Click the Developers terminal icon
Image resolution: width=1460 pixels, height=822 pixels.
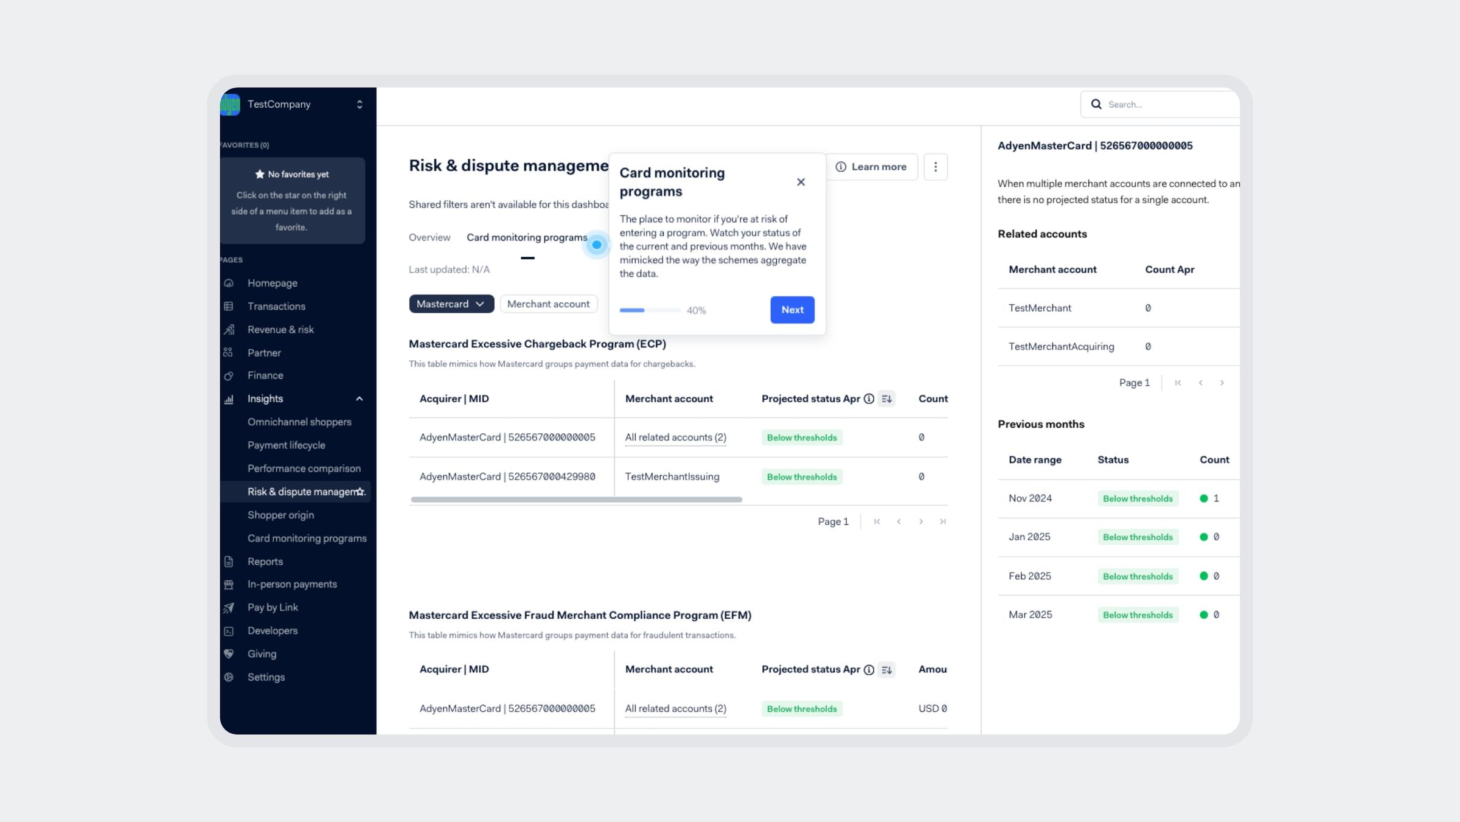tap(229, 631)
